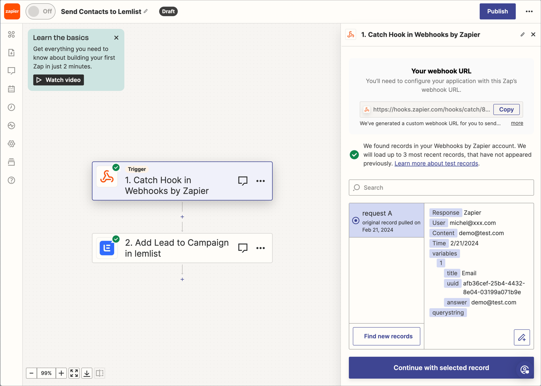541x386 pixels.
Task: Open help via question mark icon
Action: coord(11,180)
